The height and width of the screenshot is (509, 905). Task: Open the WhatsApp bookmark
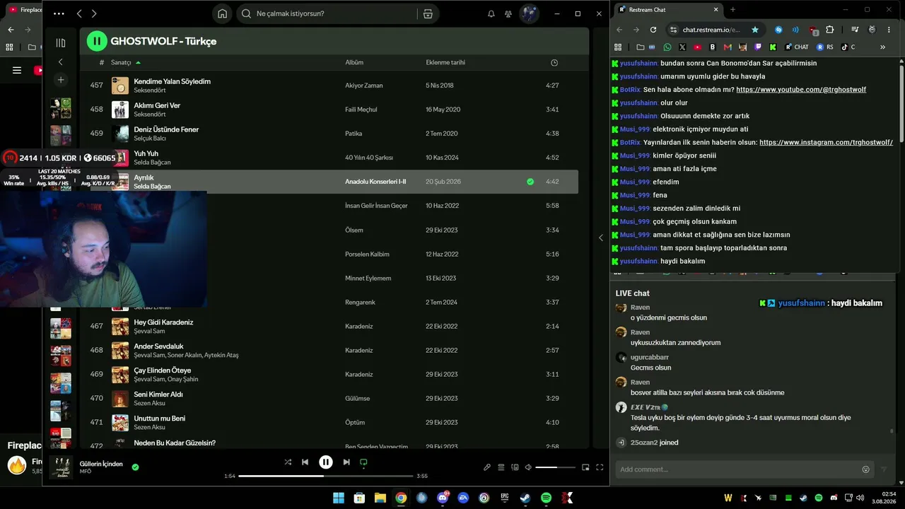coord(667,47)
